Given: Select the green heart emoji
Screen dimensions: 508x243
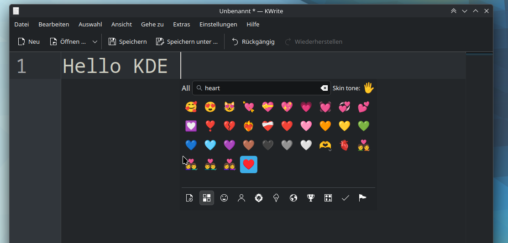Looking at the screenshot, I should pos(364,126).
